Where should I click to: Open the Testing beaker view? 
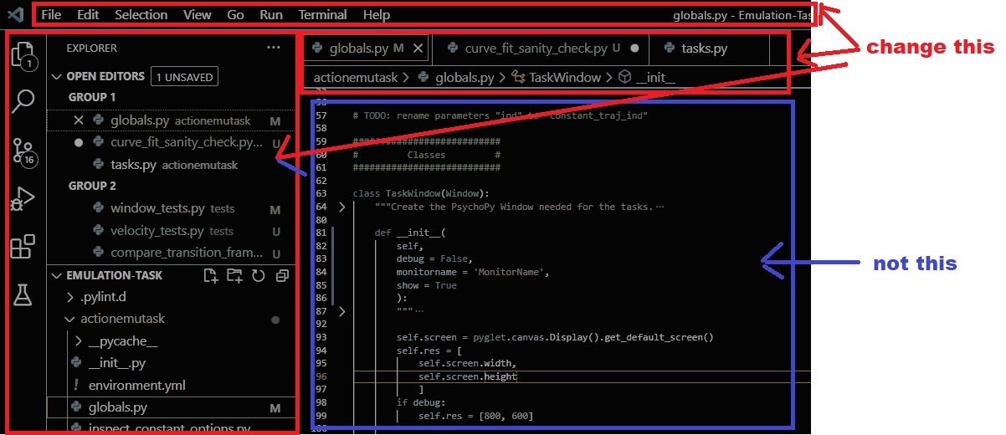[x=23, y=294]
